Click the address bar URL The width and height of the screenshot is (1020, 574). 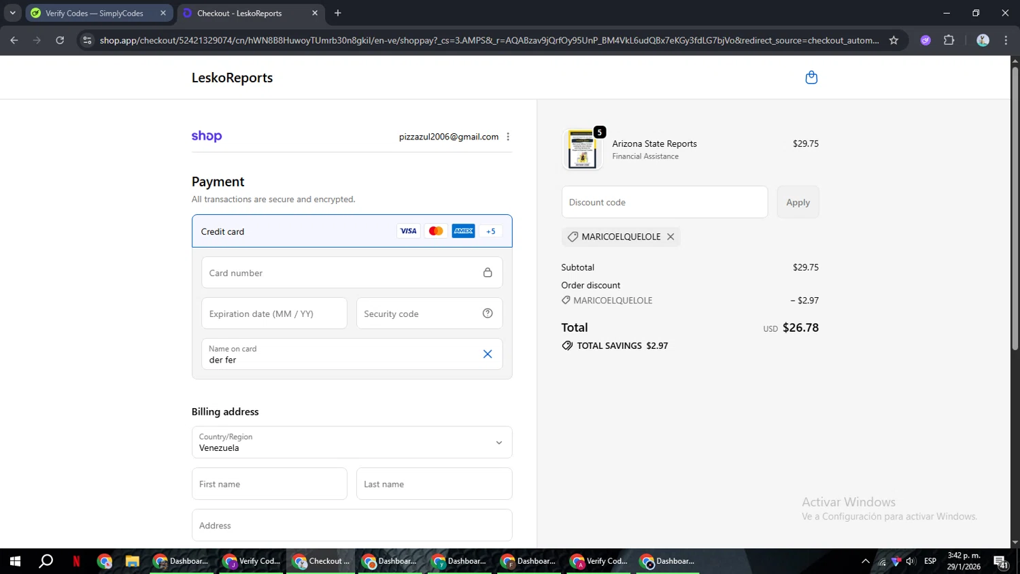(489, 40)
